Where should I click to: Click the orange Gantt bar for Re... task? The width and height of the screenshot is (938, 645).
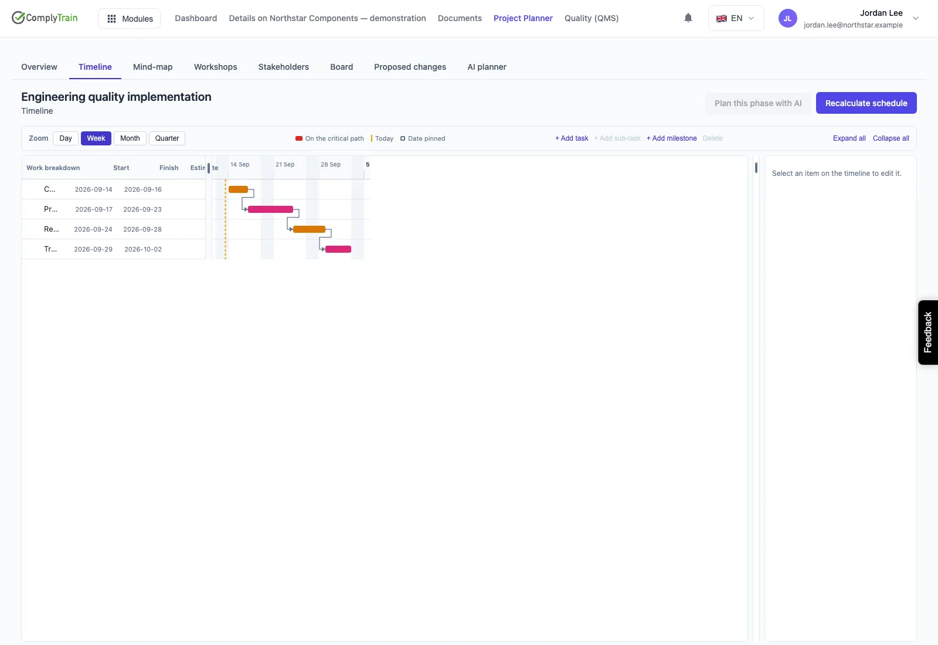tap(309, 229)
